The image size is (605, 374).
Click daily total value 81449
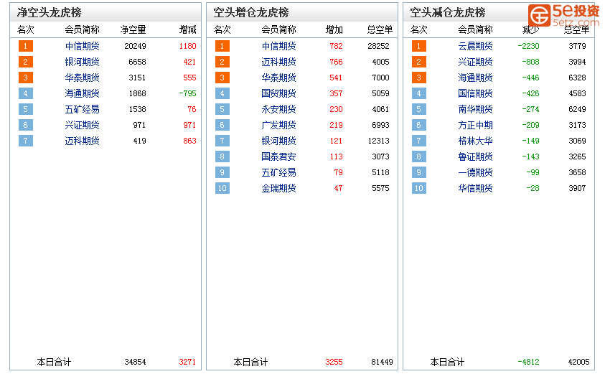pos(382,363)
